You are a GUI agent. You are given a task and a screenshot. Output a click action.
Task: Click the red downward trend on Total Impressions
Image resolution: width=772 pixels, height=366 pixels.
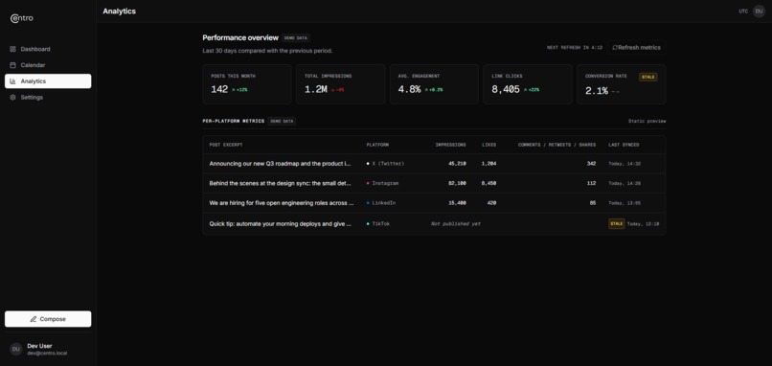(338, 90)
